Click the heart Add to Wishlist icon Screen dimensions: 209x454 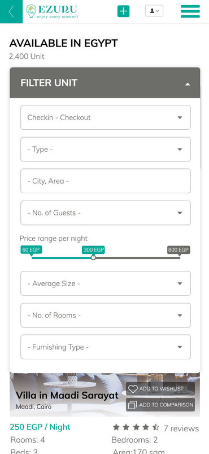click(133, 389)
